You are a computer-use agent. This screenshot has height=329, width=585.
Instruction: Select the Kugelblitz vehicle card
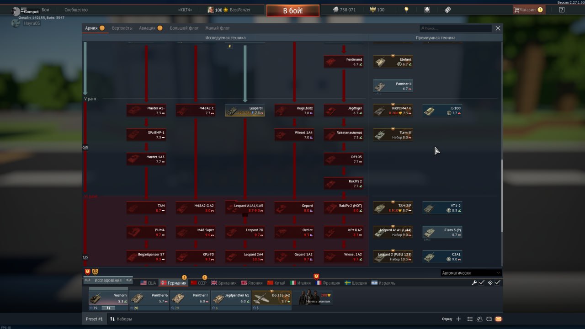[294, 111]
